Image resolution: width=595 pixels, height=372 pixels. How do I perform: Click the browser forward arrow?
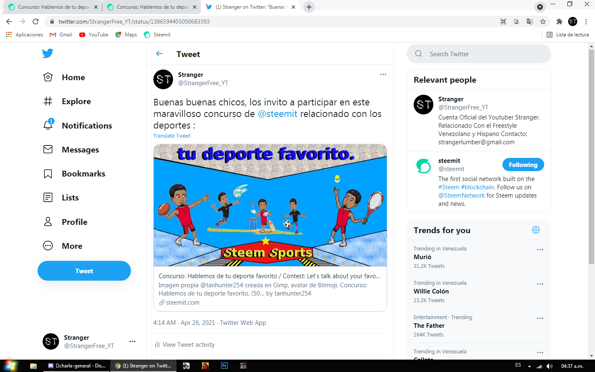22,21
